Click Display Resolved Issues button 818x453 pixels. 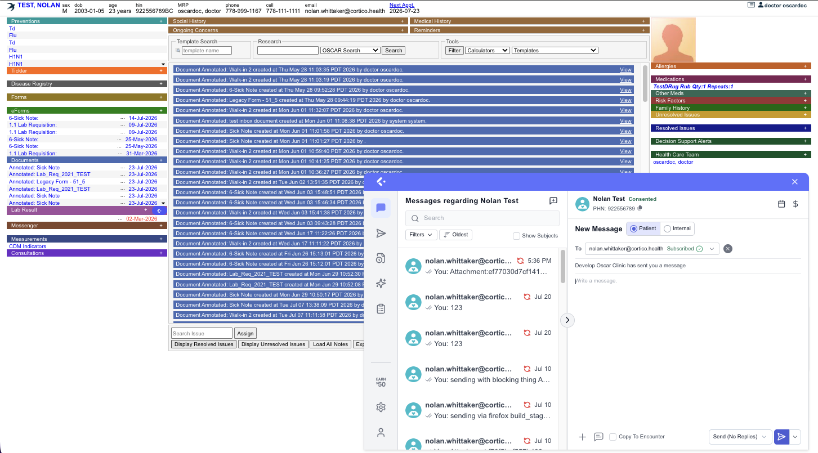tap(203, 344)
